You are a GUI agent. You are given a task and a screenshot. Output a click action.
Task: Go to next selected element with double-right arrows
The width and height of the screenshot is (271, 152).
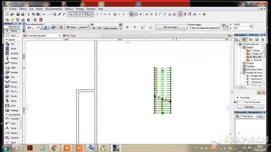(x=100, y=28)
